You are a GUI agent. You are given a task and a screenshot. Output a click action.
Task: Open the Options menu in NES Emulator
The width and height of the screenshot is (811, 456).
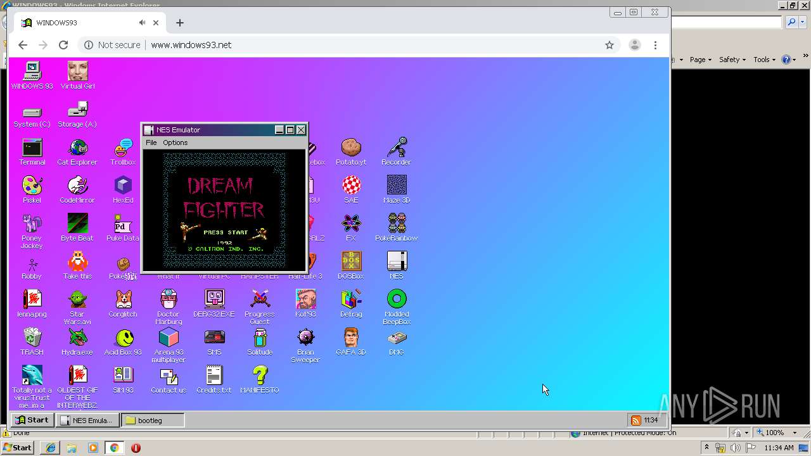point(175,142)
